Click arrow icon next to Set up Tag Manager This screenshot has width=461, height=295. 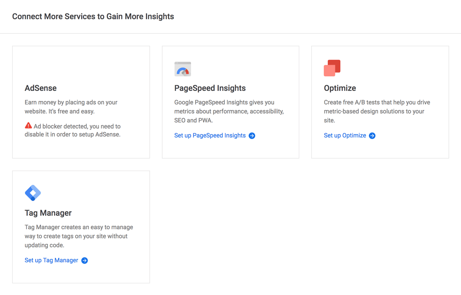[x=84, y=261]
